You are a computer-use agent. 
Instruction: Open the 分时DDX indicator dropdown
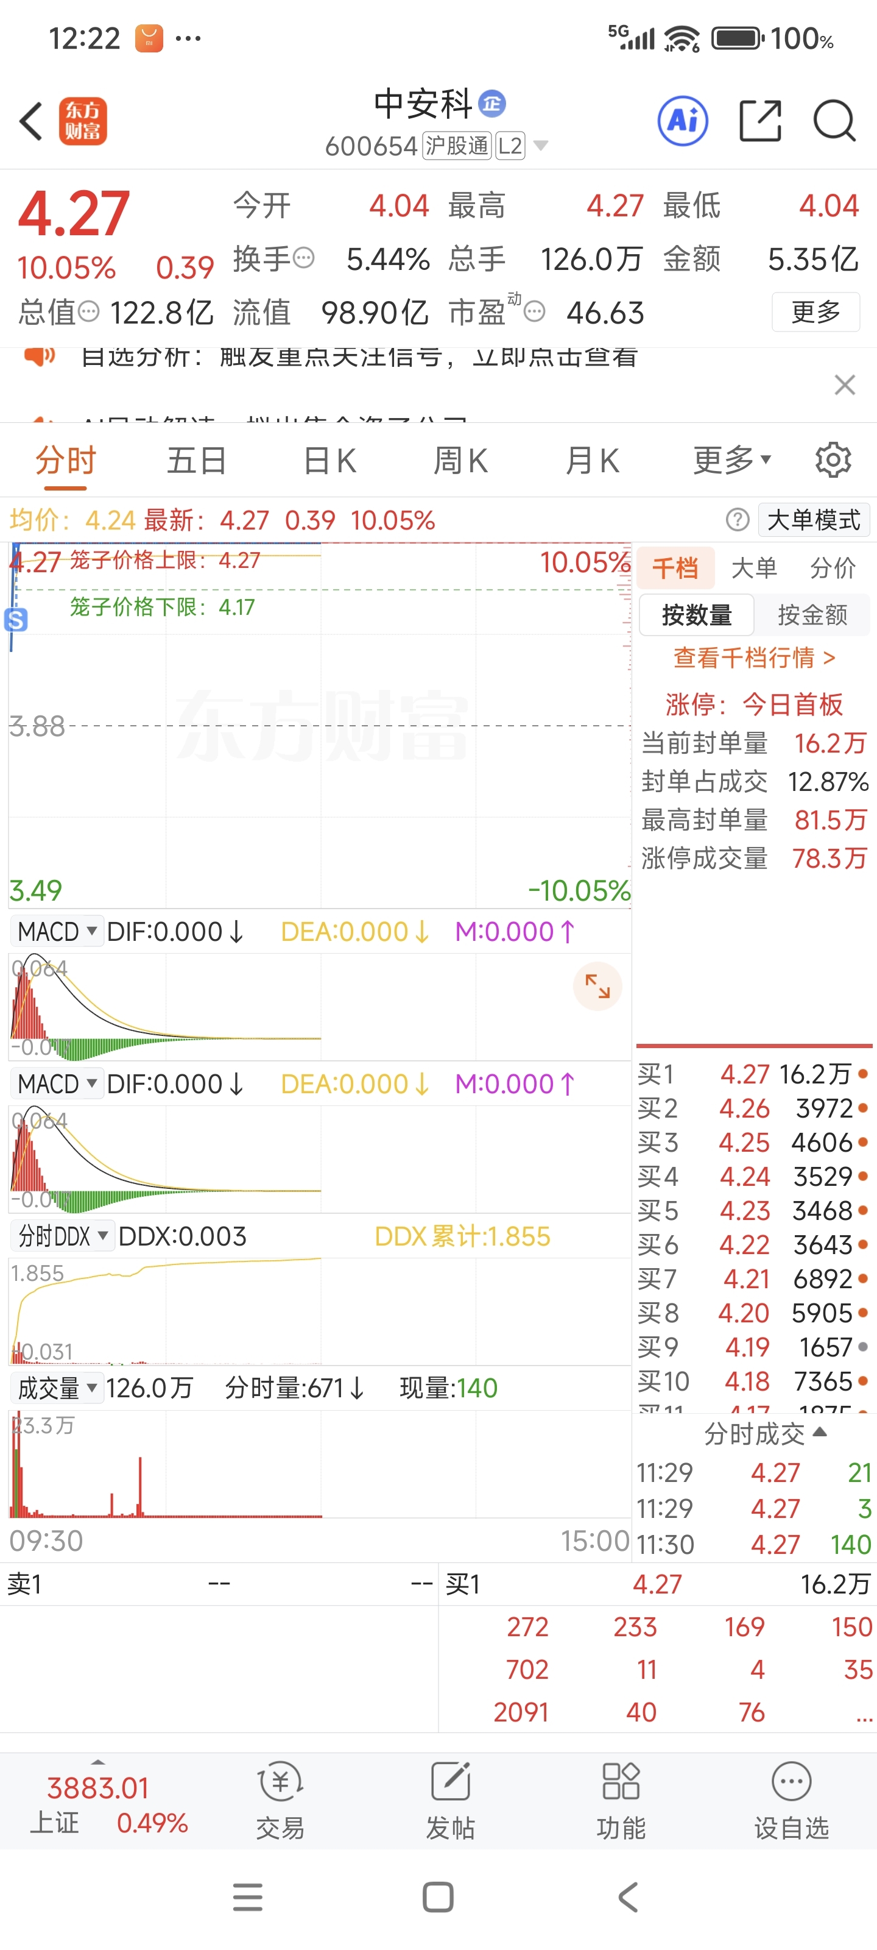(x=63, y=1236)
